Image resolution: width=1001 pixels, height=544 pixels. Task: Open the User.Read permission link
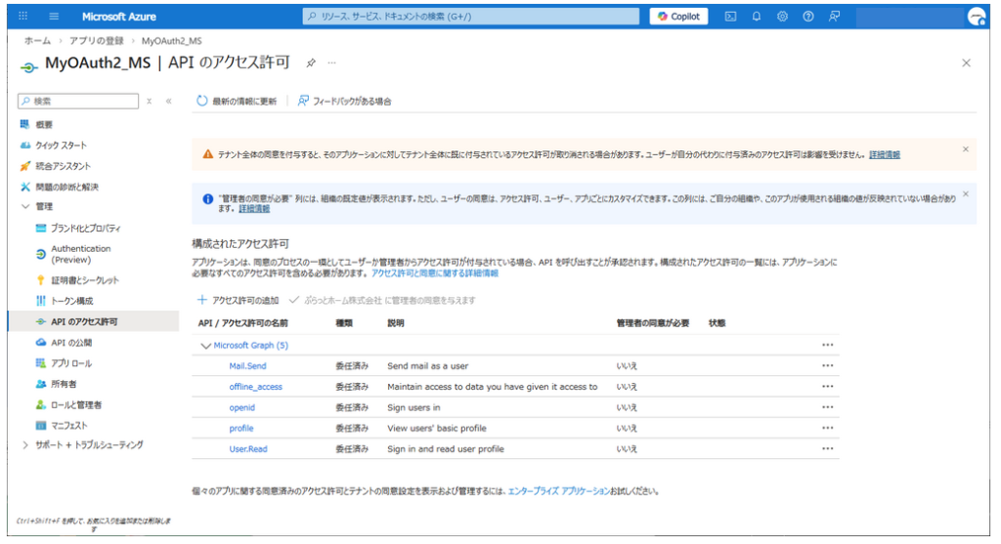pyautogui.click(x=248, y=449)
